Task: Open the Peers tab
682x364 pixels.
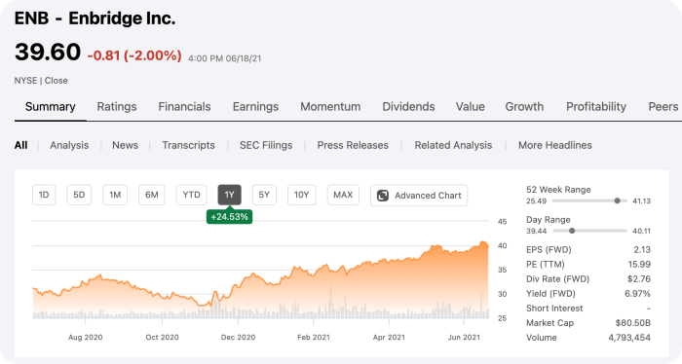Action: coord(663,107)
